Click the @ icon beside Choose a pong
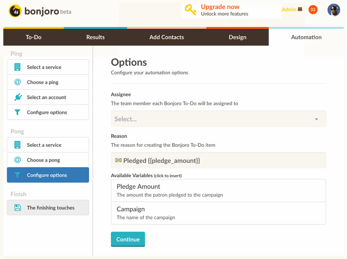The width and height of the screenshot is (347, 259). pyautogui.click(x=17, y=160)
